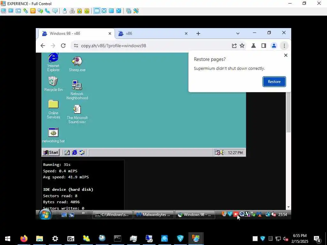The width and height of the screenshot is (327, 245).
Task: Click the share page icon
Action: tap(234, 46)
